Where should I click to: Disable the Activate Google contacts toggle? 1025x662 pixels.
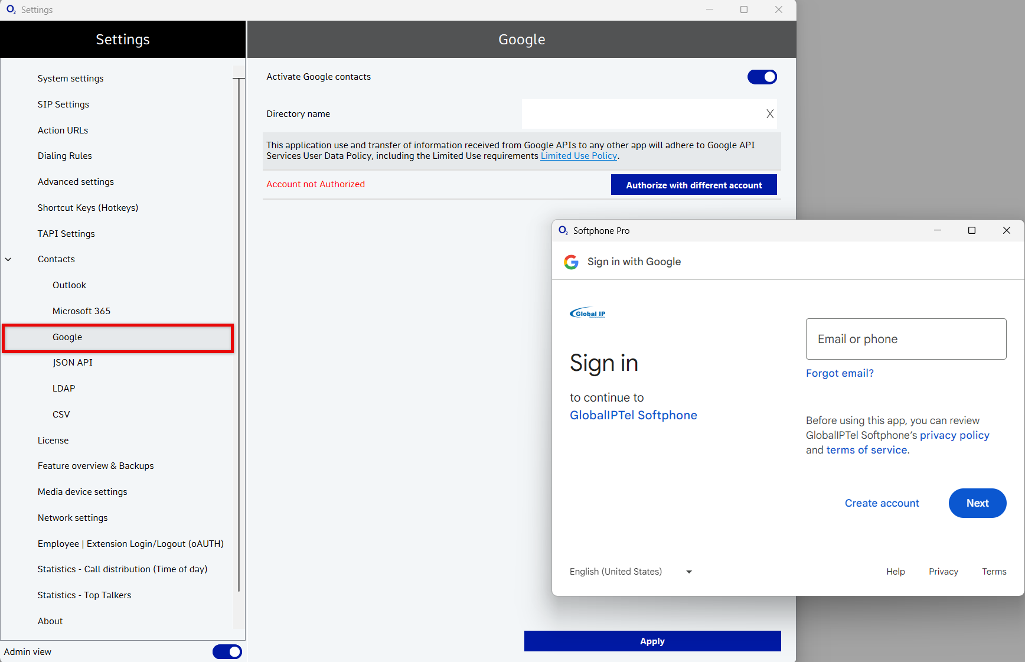pos(762,77)
